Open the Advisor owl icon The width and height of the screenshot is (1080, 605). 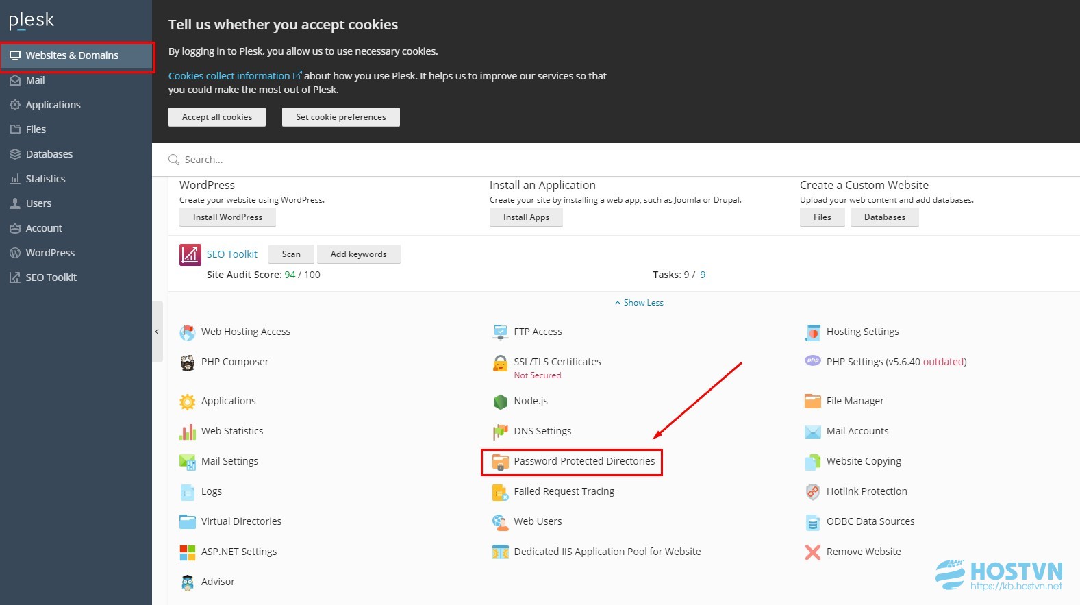coord(187,582)
